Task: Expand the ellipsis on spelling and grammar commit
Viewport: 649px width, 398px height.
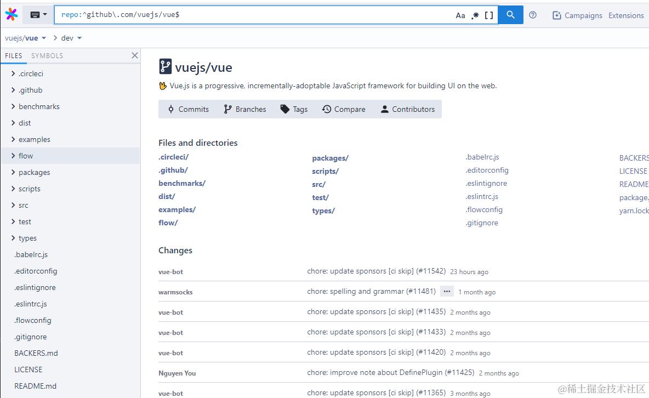Action: pyautogui.click(x=447, y=292)
